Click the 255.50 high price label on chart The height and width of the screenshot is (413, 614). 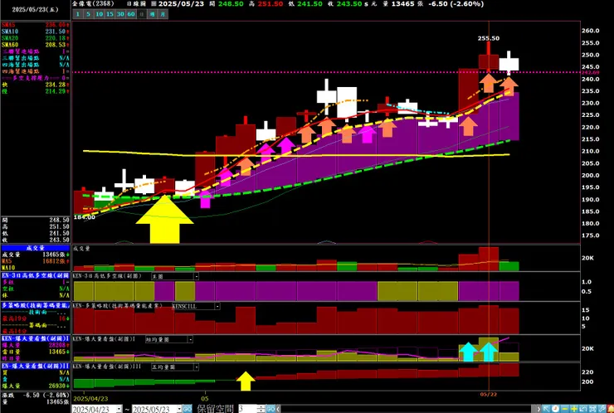(489, 38)
